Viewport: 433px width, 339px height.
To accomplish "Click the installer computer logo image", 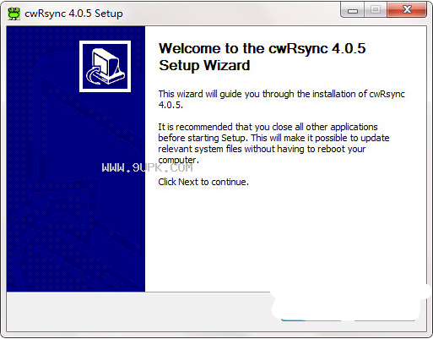I will pyautogui.click(x=105, y=67).
